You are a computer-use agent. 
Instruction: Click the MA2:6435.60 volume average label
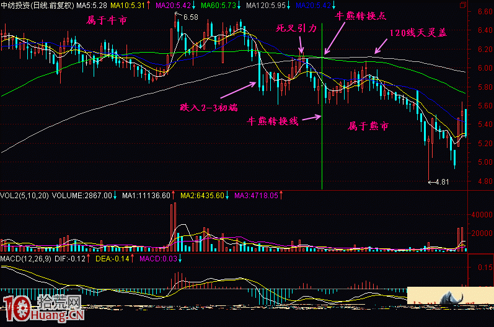(x=202, y=196)
